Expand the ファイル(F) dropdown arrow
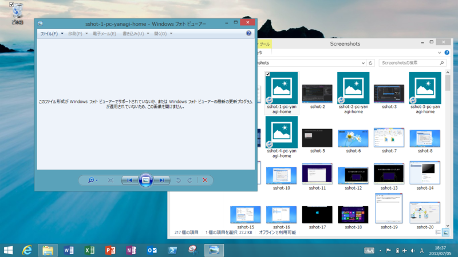Viewport: 458px width, 257px height. (x=62, y=34)
